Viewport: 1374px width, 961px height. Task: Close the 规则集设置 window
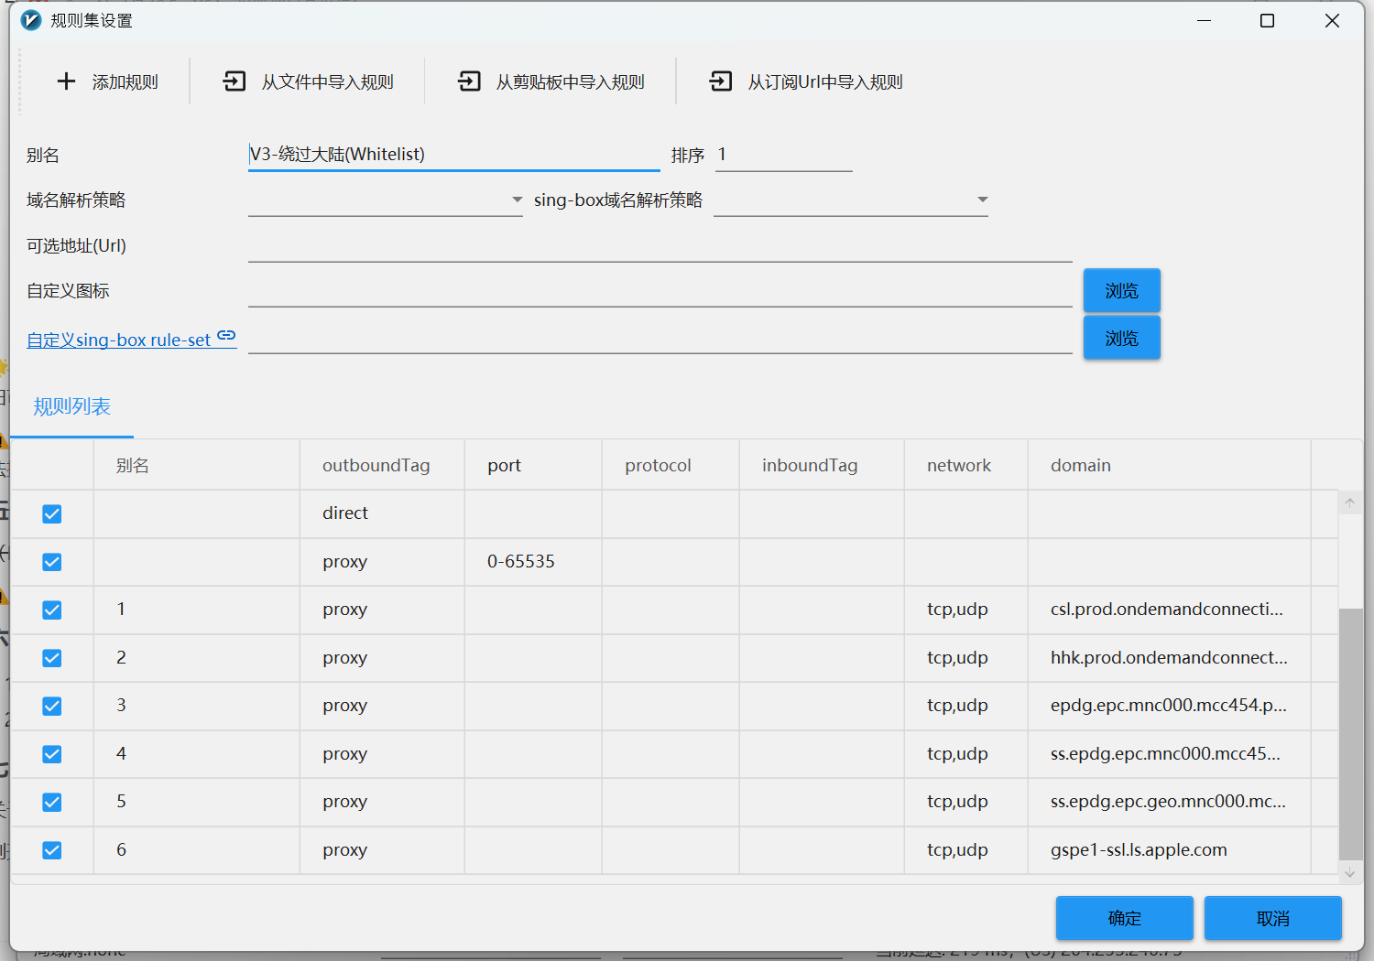[x=1333, y=20]
